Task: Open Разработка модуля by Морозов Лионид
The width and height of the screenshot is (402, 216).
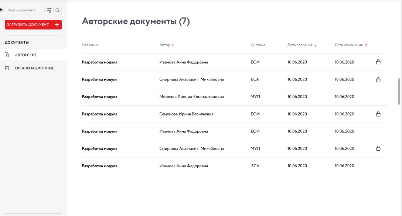Action: point(99,97)
